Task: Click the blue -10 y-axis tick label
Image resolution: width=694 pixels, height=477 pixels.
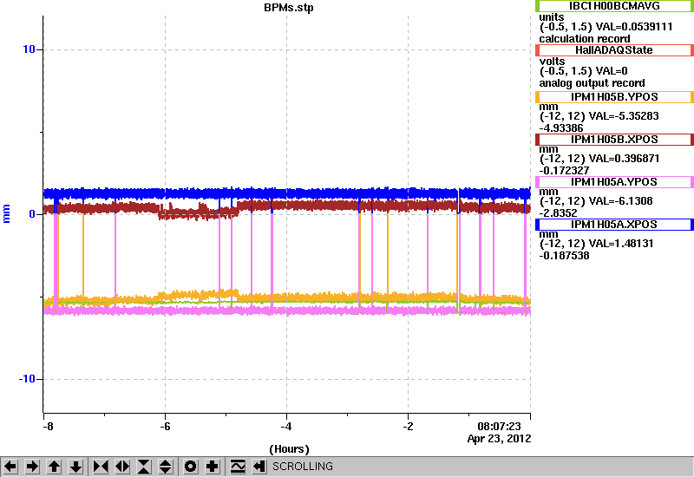Action: pyautogui.click(x=27, y=379)
